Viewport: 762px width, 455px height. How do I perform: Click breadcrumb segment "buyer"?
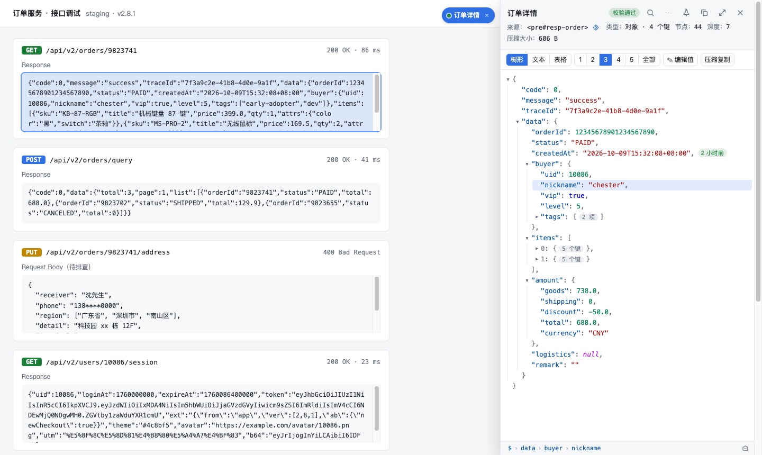pos(554,448)
